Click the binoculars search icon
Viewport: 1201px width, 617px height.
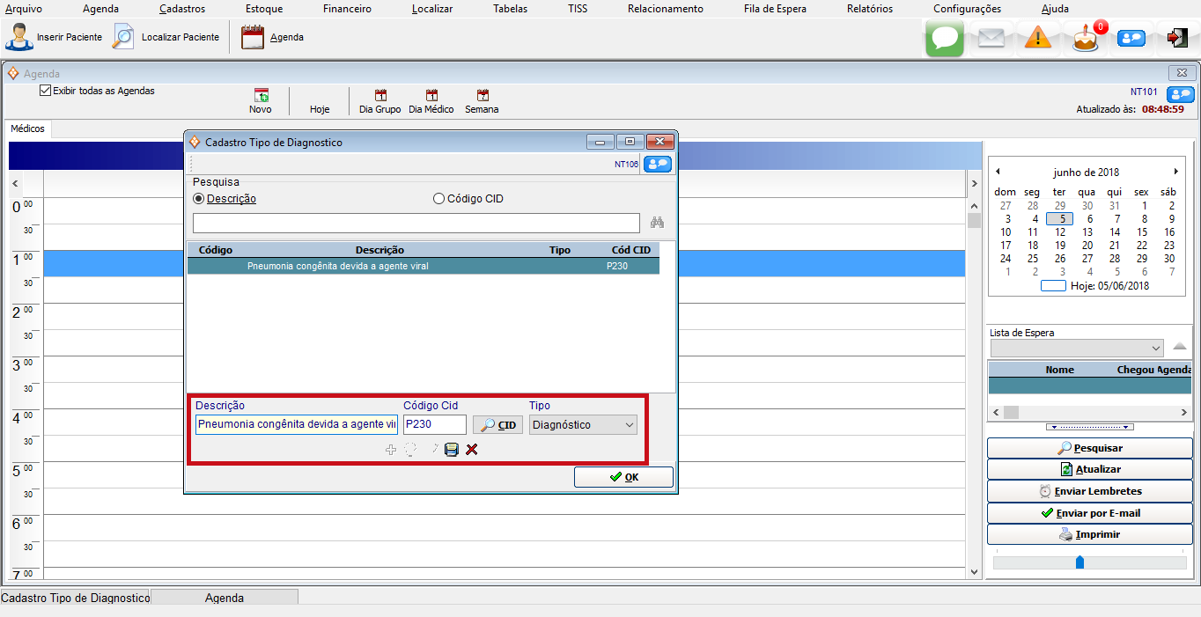click(657, 223)
